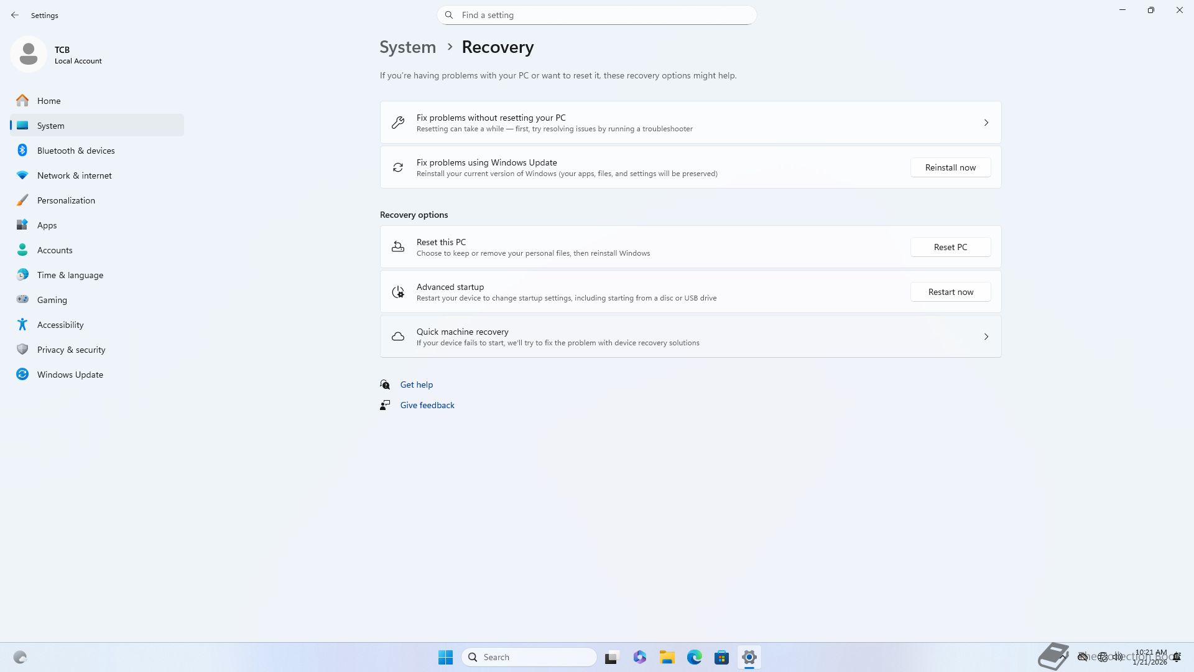This screenshot has height=672, width=1194.
Task: Open Bluetooth & devices settings
Action: [x=76, y=151]
